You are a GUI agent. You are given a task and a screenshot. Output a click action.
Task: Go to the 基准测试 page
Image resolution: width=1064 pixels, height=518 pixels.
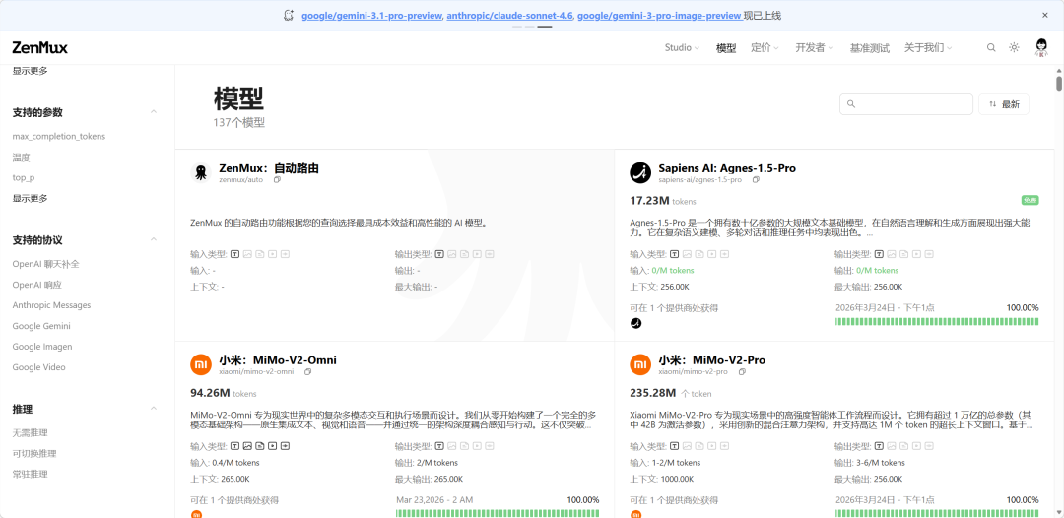(869, 47)
